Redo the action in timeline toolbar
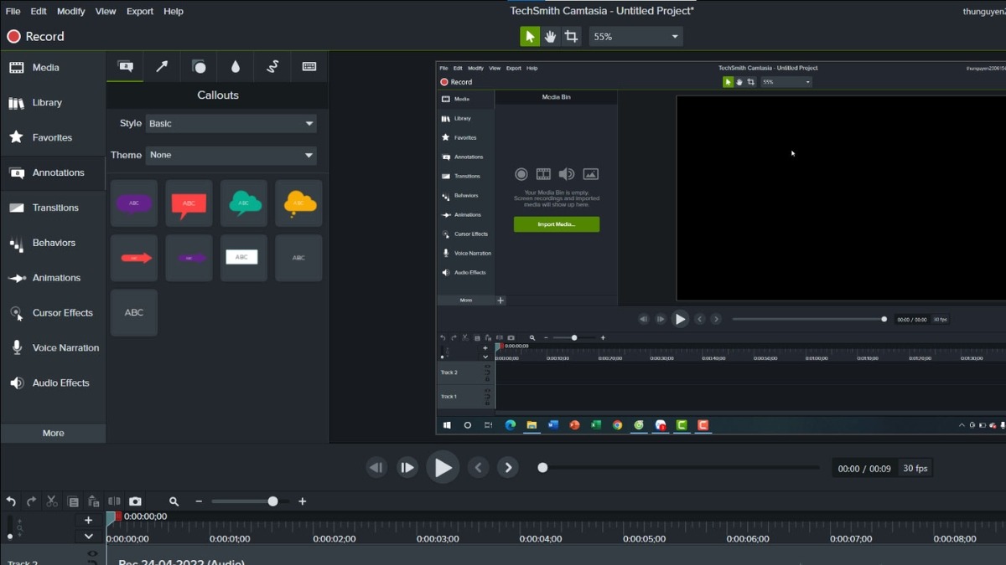The height and width of the screenshot is (565, 1006). 31,501
